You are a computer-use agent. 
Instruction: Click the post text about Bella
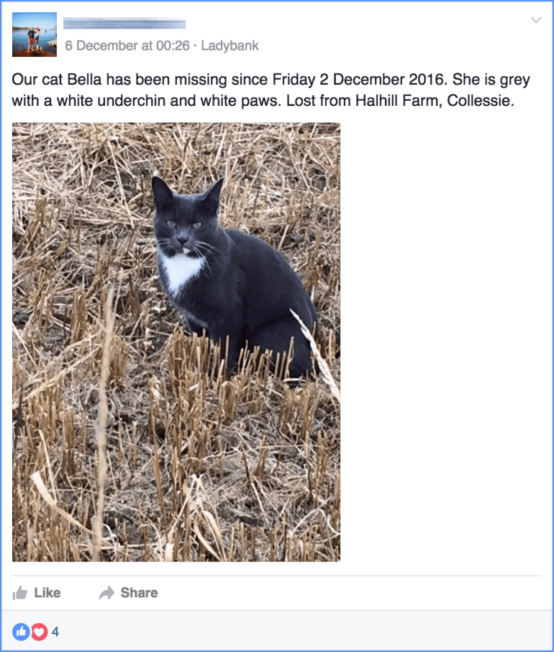tap(271, 90)
